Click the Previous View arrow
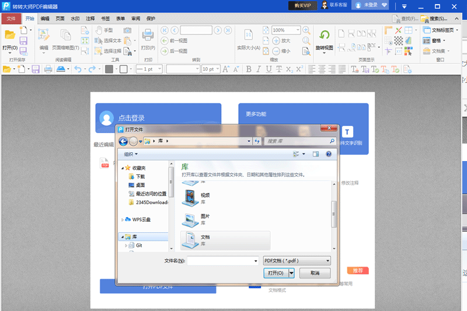467x311 pixels. (x=165, y=41)
